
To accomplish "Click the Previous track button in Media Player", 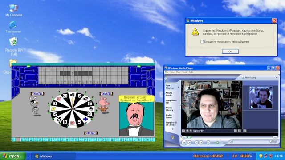I will click(x=196, y=143).
